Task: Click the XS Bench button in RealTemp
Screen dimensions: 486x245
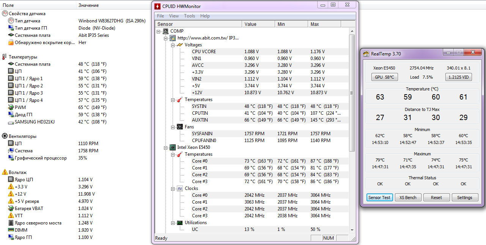Action: tap(408, 198)
